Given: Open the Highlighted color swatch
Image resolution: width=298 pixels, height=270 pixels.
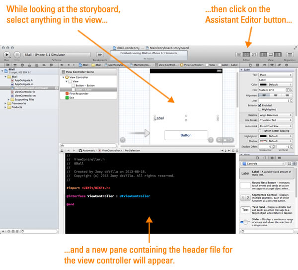Looking at the screenshot, I should 263,136.
